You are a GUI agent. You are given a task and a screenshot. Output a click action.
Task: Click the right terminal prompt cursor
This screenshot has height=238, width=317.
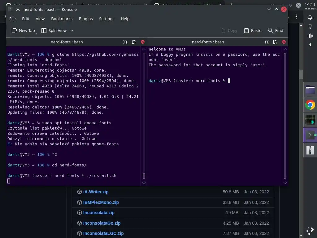point(229,81)
